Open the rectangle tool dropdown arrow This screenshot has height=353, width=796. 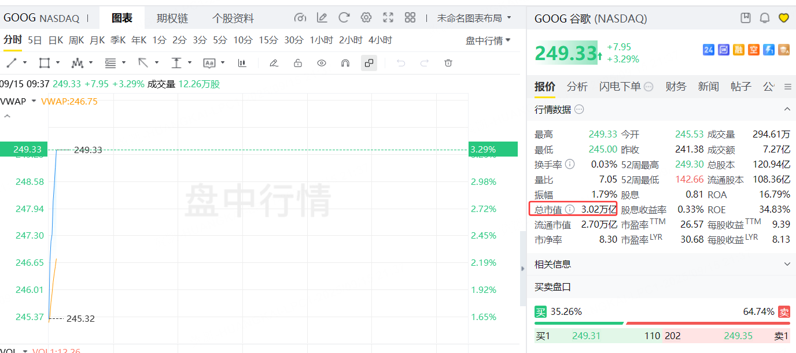coord(58,62)
